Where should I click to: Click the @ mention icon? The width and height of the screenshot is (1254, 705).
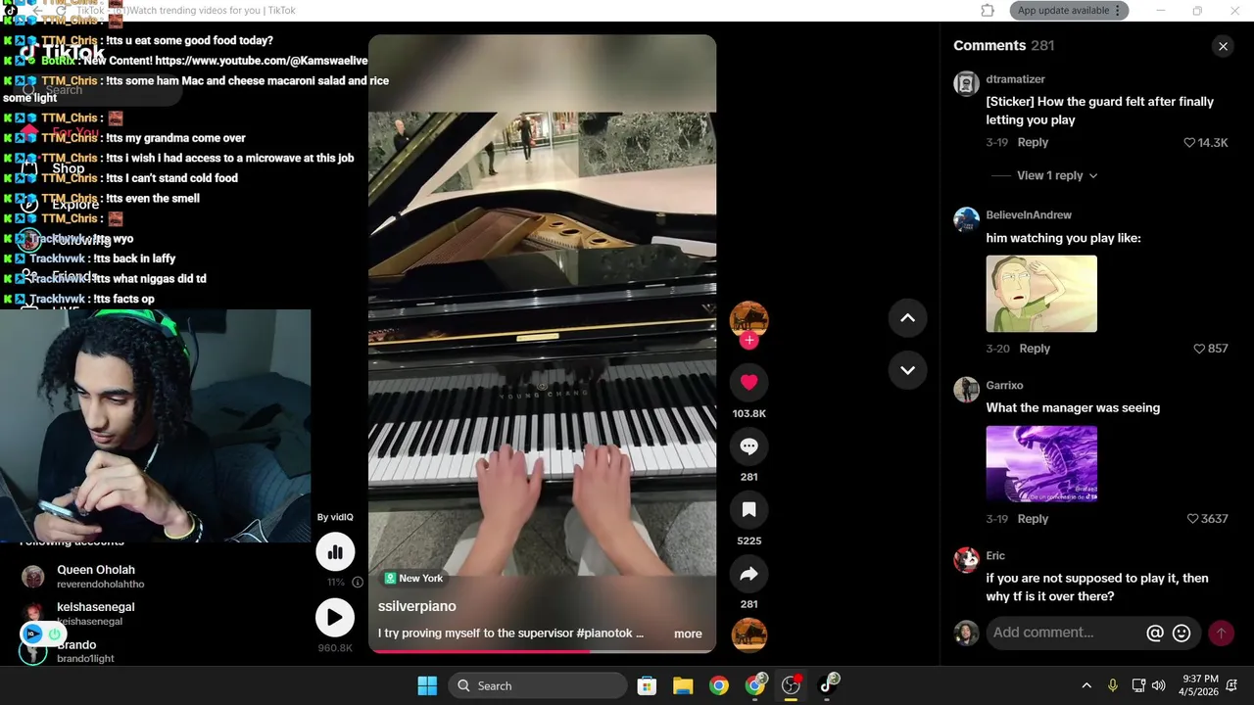[1155, 634]
